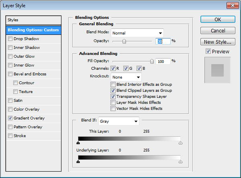Open Stroke settings by its label

(20, 136)
